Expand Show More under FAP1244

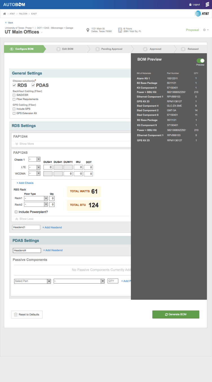pyautogui.click(x=25, y=144)
